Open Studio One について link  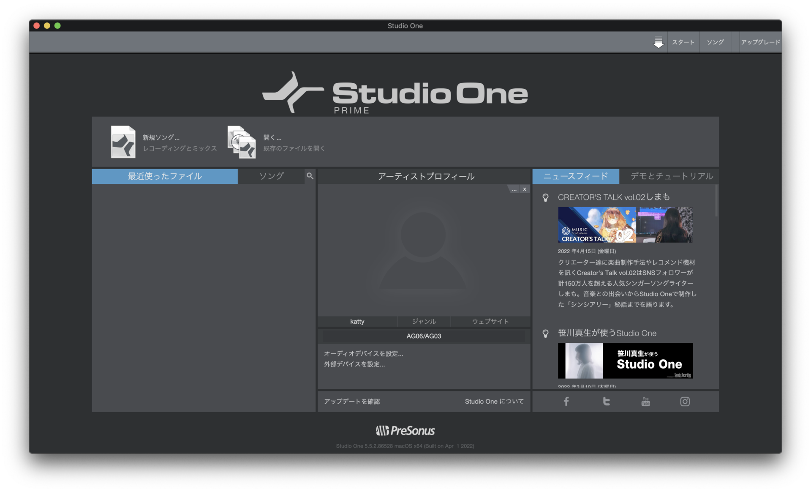pyautogui.click(x=494, y=402)
